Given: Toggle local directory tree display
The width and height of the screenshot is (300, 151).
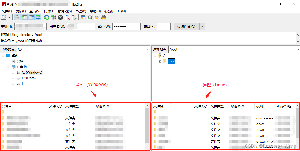Looking at the screenshot, I should pos(24,17).
